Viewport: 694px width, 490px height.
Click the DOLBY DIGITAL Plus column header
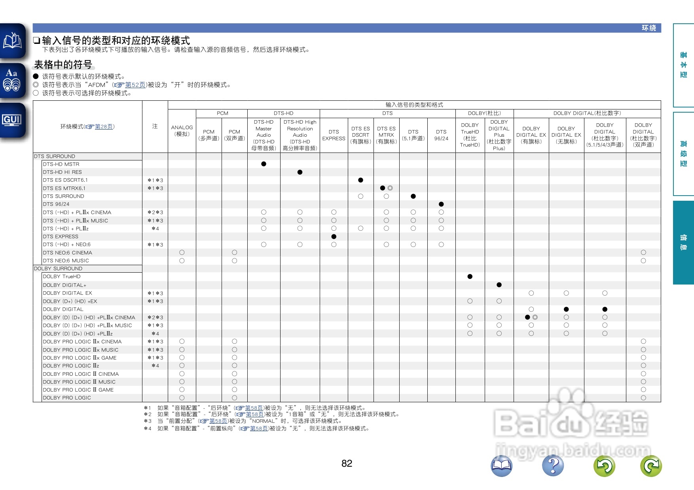point(499,135)
